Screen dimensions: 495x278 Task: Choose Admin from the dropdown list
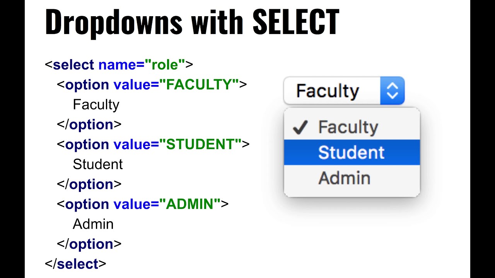point(344,178)
